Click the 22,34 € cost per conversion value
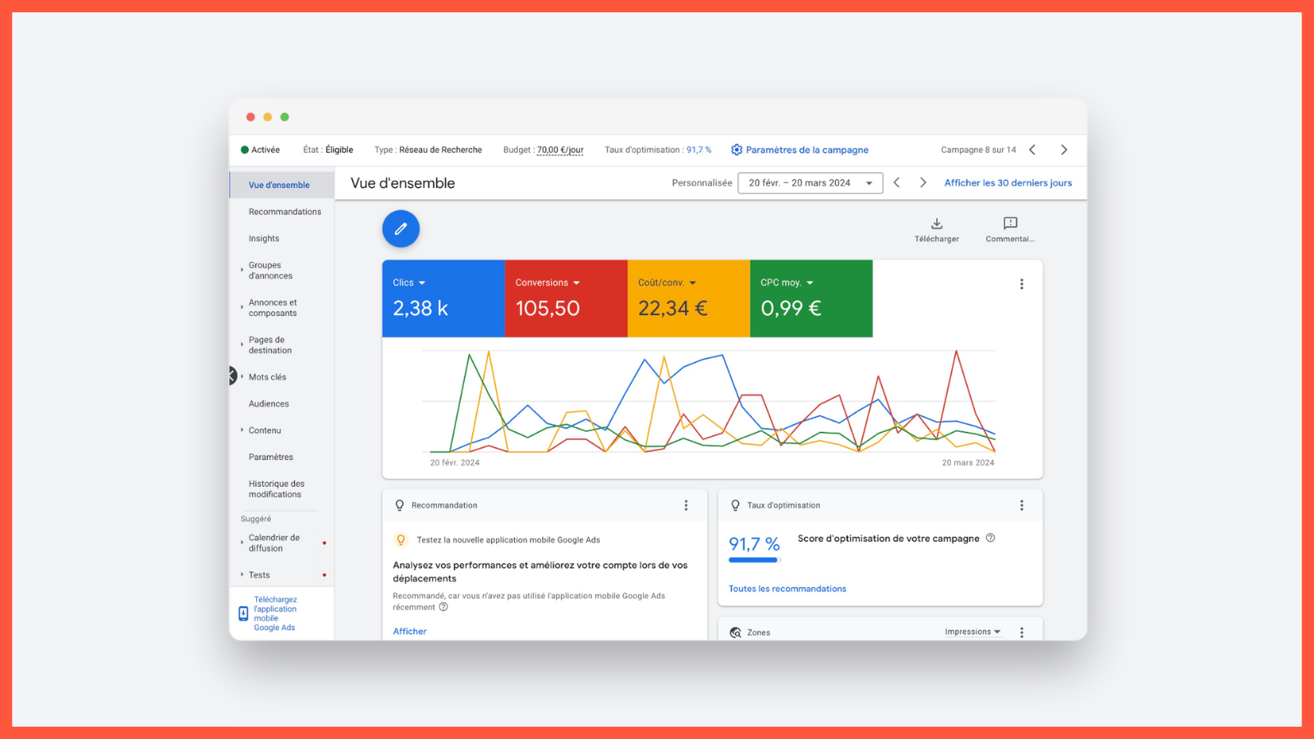The height and width of the screenshot is (739, 1314). 673,308
